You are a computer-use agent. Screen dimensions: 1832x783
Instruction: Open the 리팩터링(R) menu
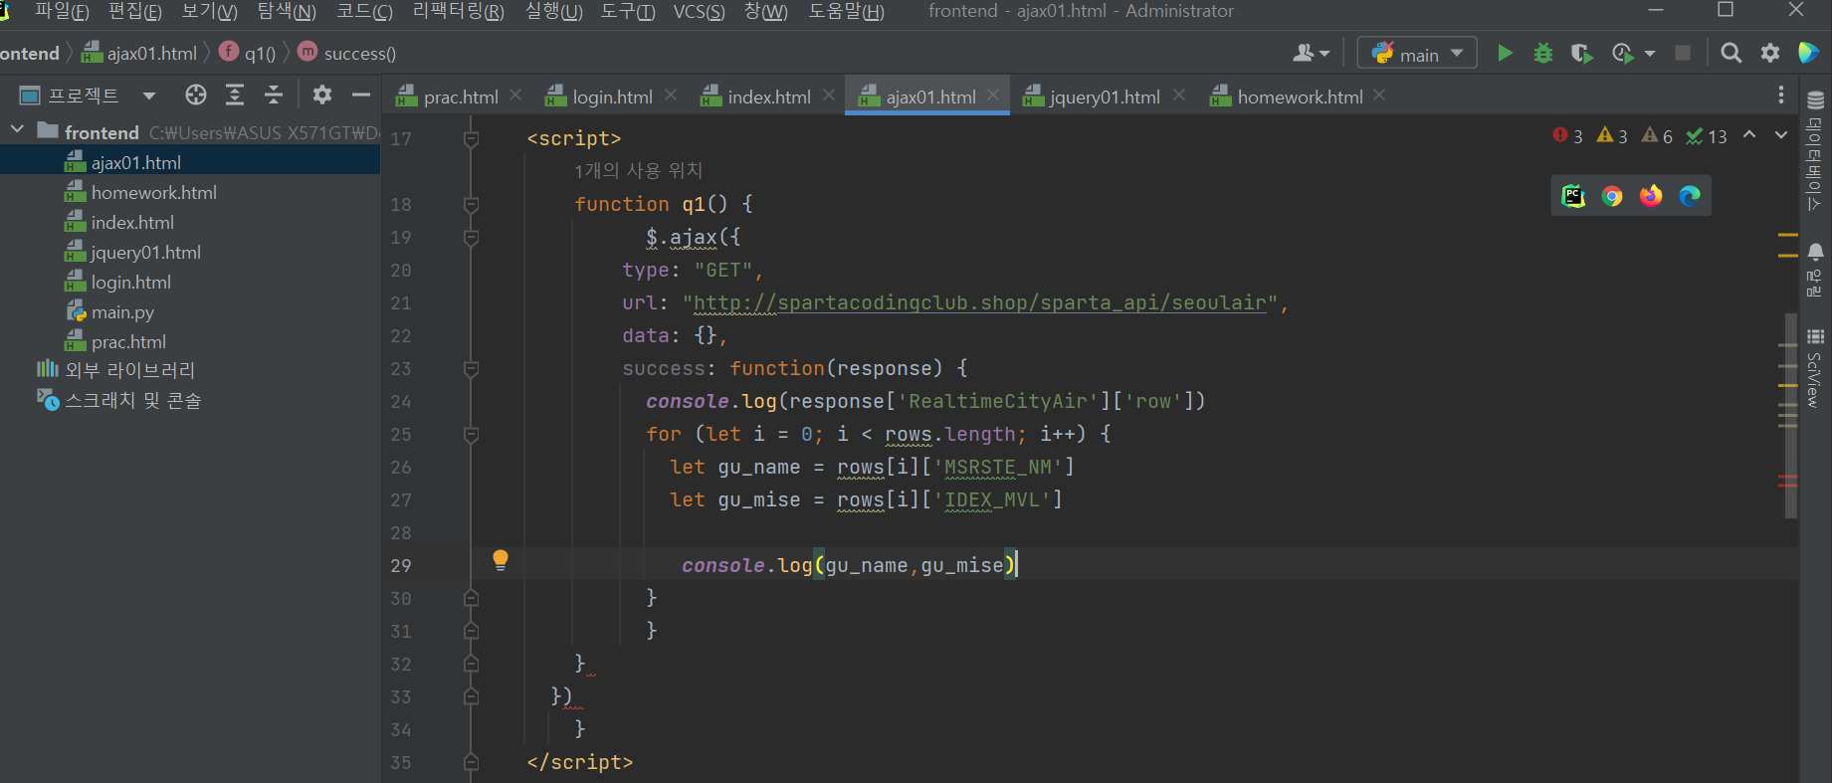[x=459, y=11]
